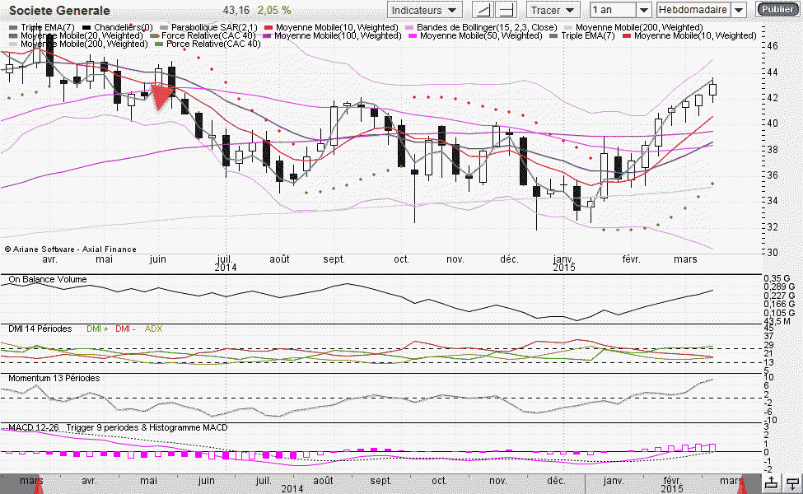Click the 'Moyenne Mobile(100, Weighted)' legend label

pos(338,36)
